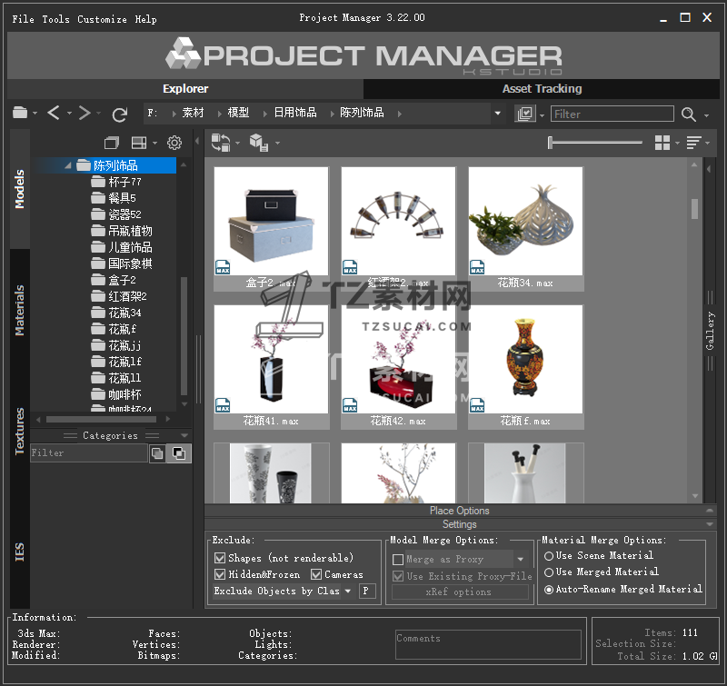Switch to the Asset Tracking tab
This screenshot has width=727, height=686.
coord(542,89)
